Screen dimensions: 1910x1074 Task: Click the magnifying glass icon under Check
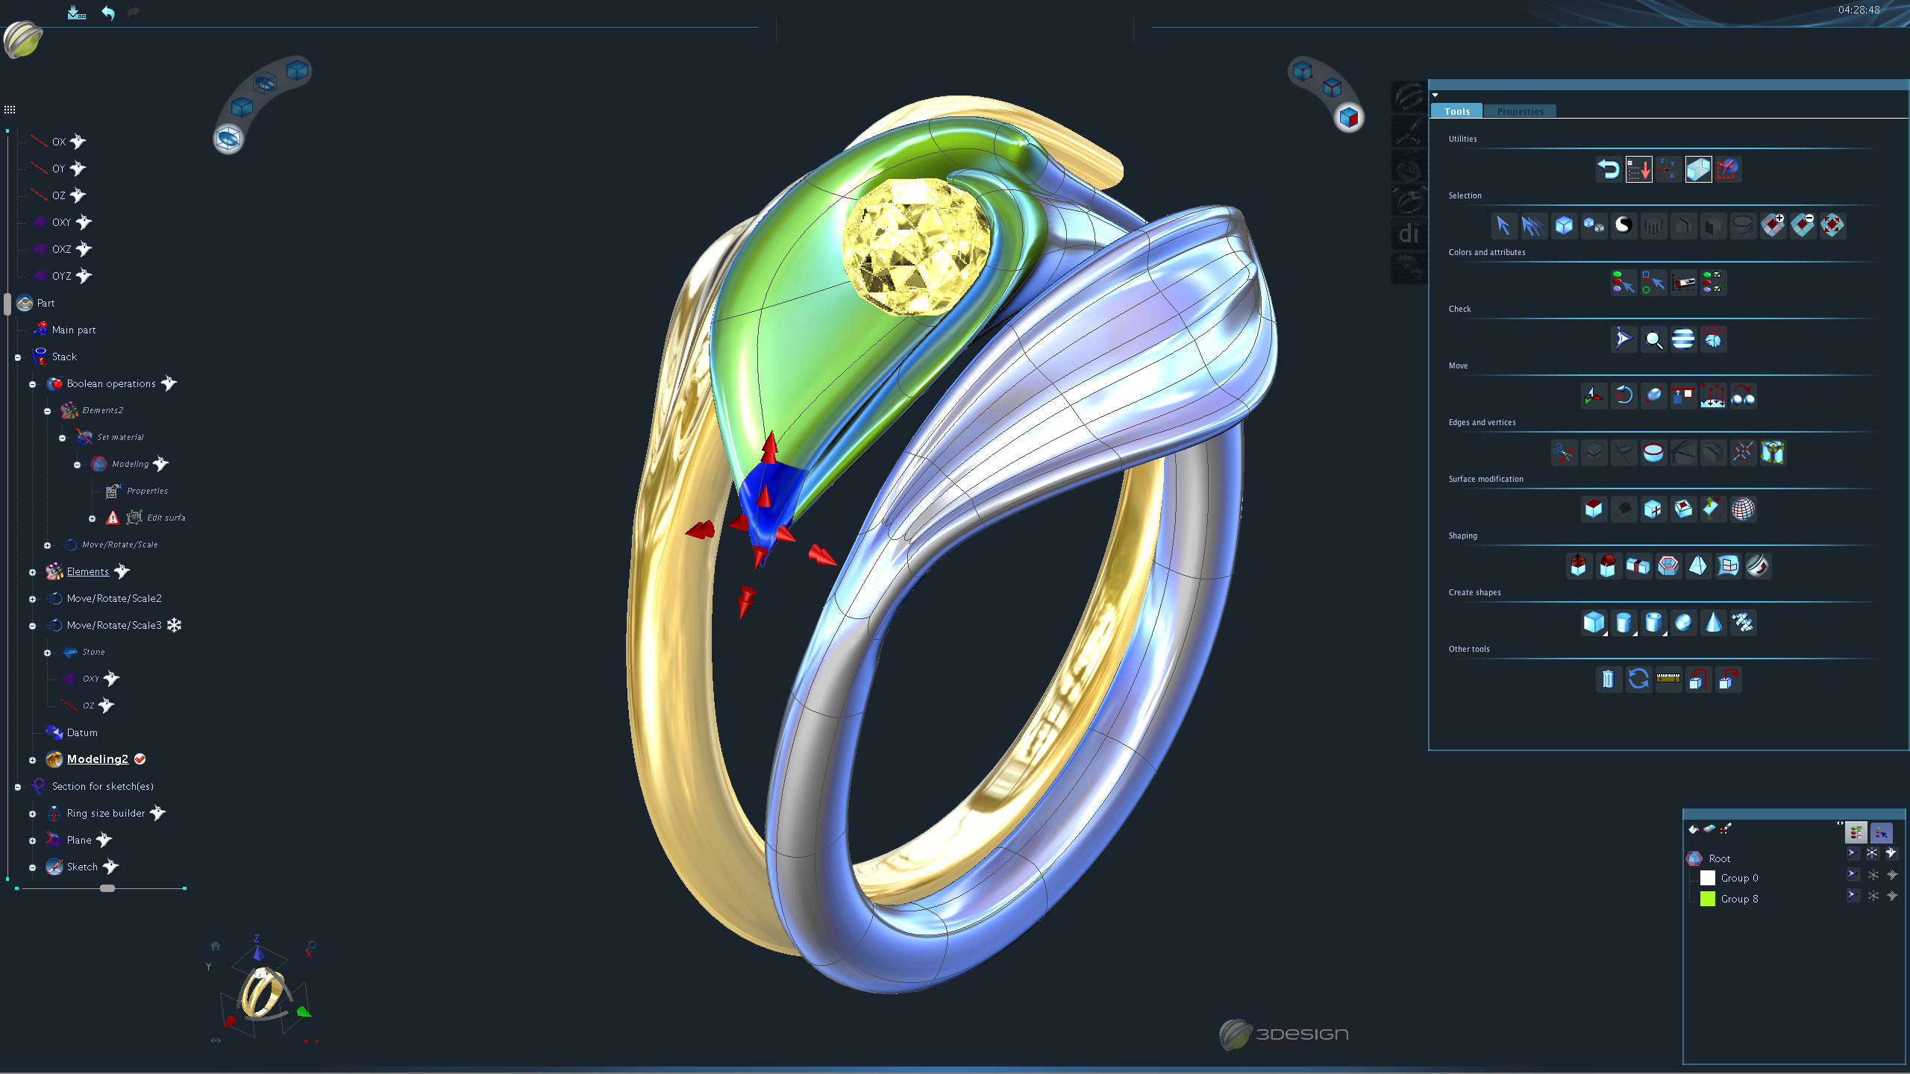tap(1653, 339)
